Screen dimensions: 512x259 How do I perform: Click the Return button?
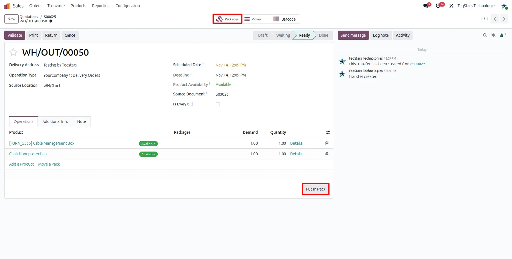pos(51,35)
